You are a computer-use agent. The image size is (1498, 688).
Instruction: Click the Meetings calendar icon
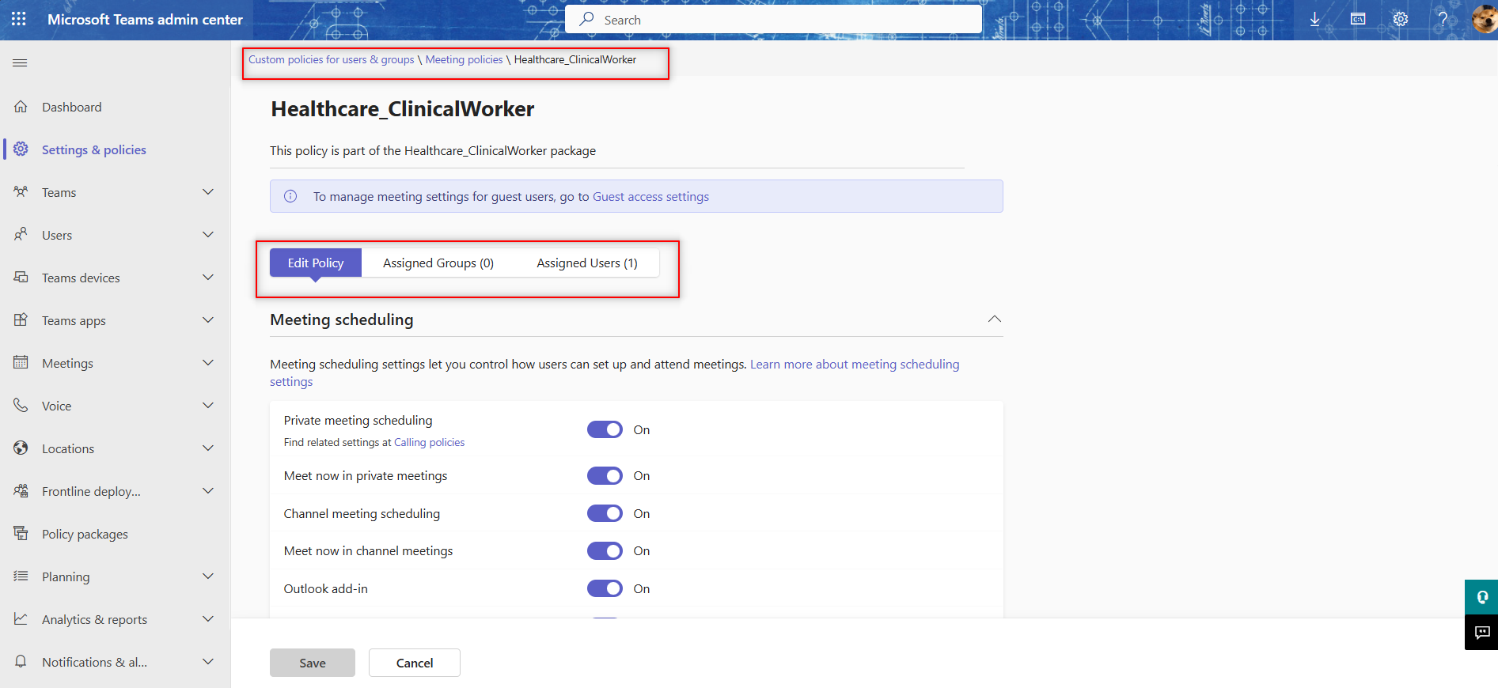[x=21, y=362]
